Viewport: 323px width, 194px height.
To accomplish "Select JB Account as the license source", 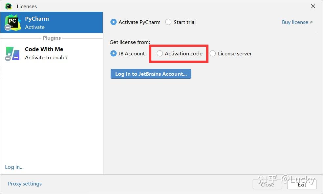I will (114, 53).
